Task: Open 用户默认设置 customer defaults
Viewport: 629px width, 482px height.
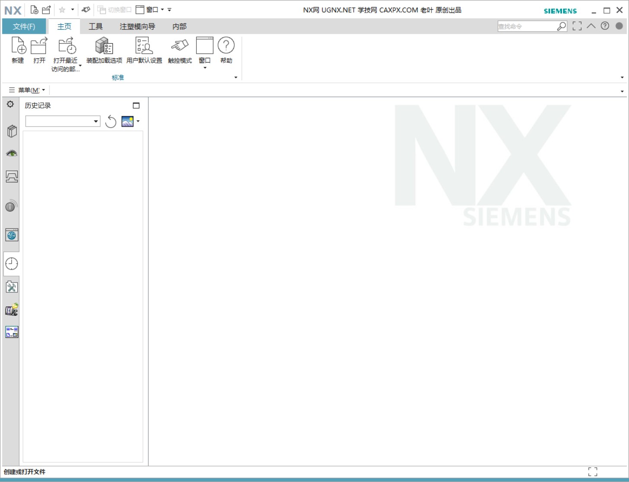Action: pos(144,50)
